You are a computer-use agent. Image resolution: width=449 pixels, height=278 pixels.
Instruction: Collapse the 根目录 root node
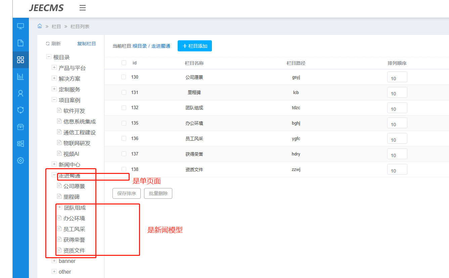(x=49, y=57)
